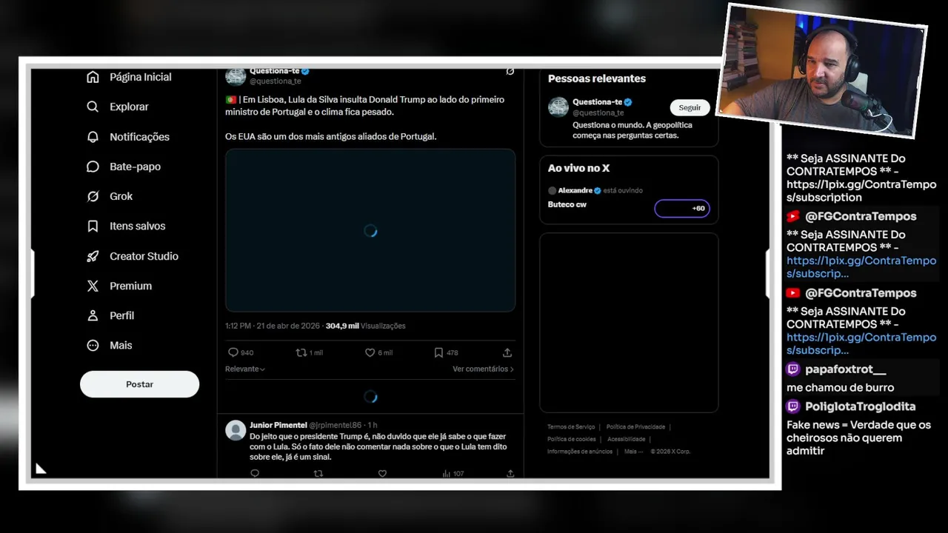948x533 pixels.
Task: Follow Questiona-te with Seguir button
Action: [690, 107]
